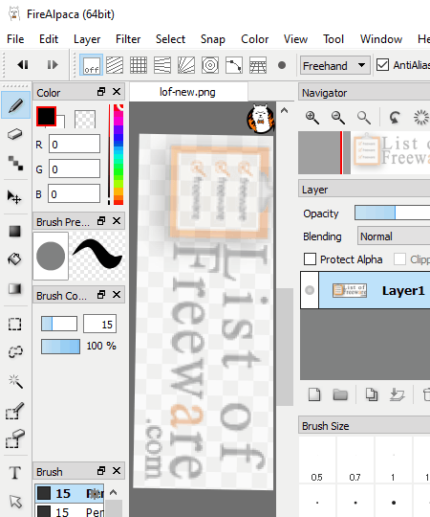Select the Fill shape tool
The height and width of the screenshot is (517, 430).
(14, 232)
